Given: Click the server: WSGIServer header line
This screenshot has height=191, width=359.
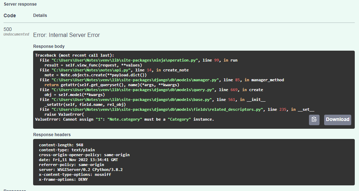Looking at the screenshot, I should click(x=81, y=170).
